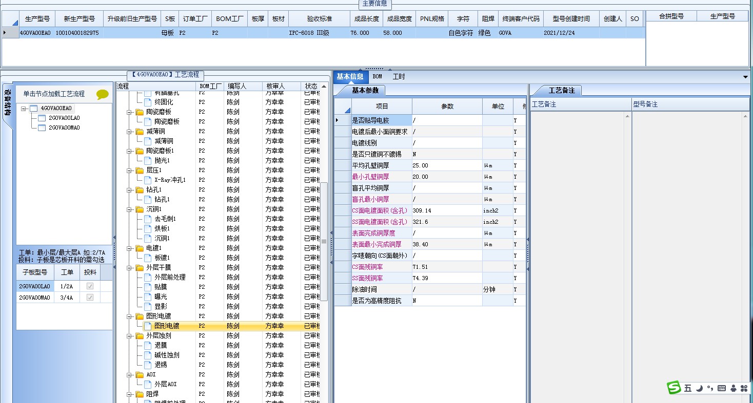753x403 pixels.
Task: Collapse the 图形电镀 folder node
Action: pos(130,316)
